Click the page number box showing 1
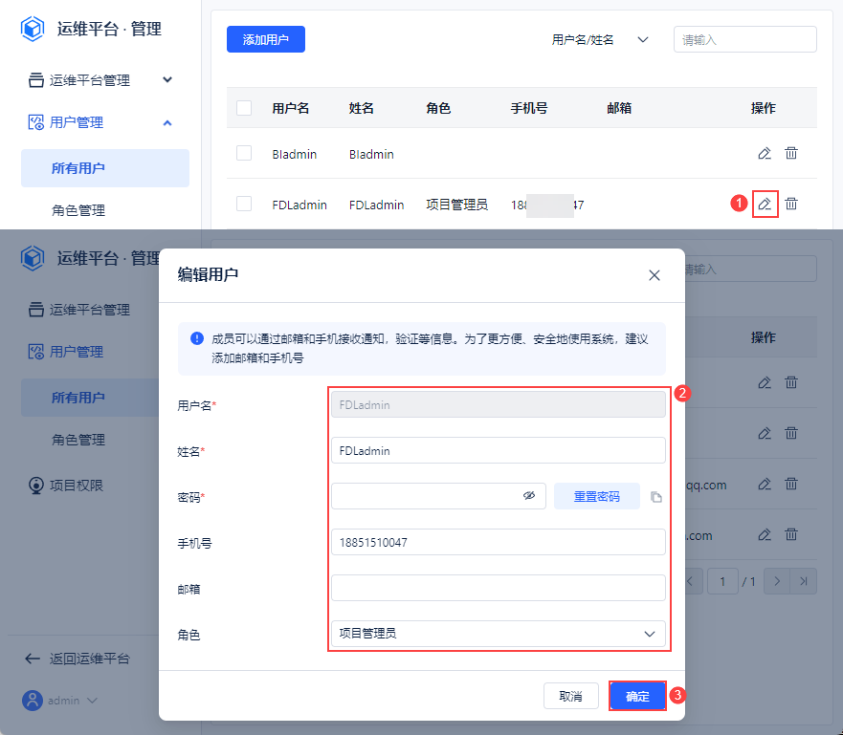843x735 pixels. (722, 581)
